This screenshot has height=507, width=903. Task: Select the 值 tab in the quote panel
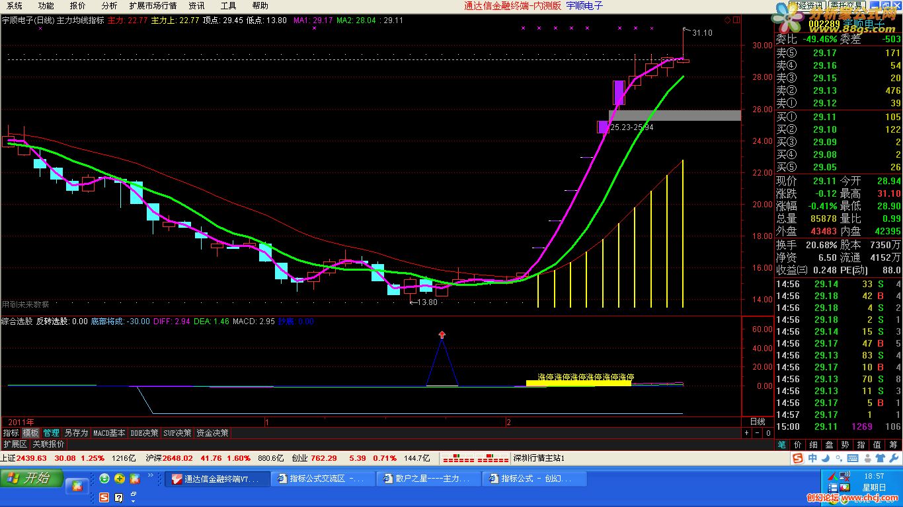pyautogui.click(x=877, y=445)
